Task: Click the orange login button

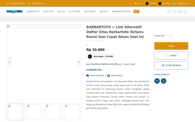Action: coord(171,46)
